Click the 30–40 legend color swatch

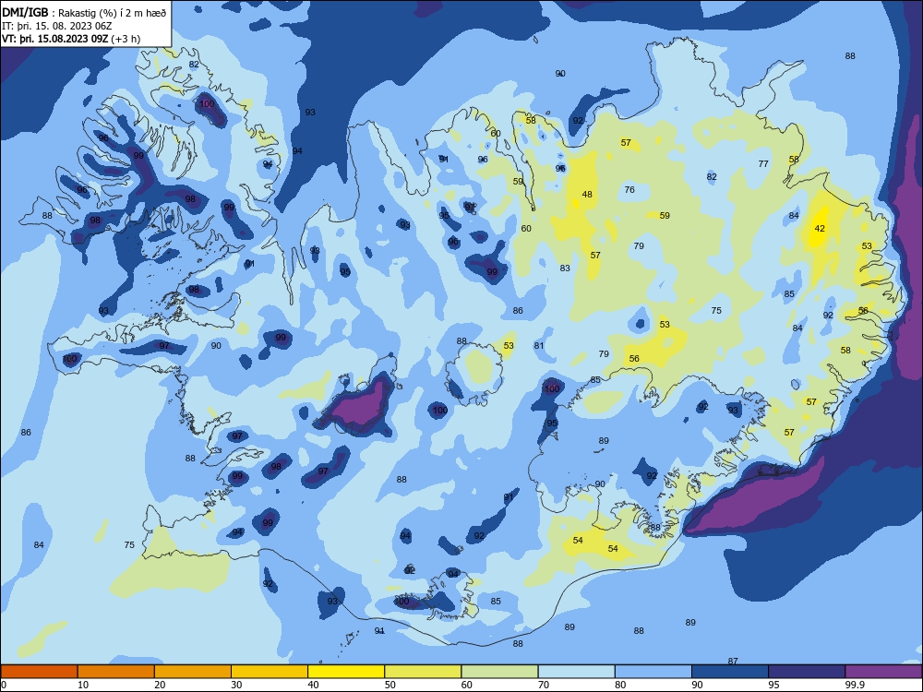pyautogui.click(x=270, y=672)
